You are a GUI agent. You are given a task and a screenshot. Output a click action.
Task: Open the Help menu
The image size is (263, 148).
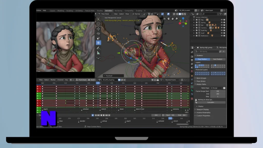point(44,10)
